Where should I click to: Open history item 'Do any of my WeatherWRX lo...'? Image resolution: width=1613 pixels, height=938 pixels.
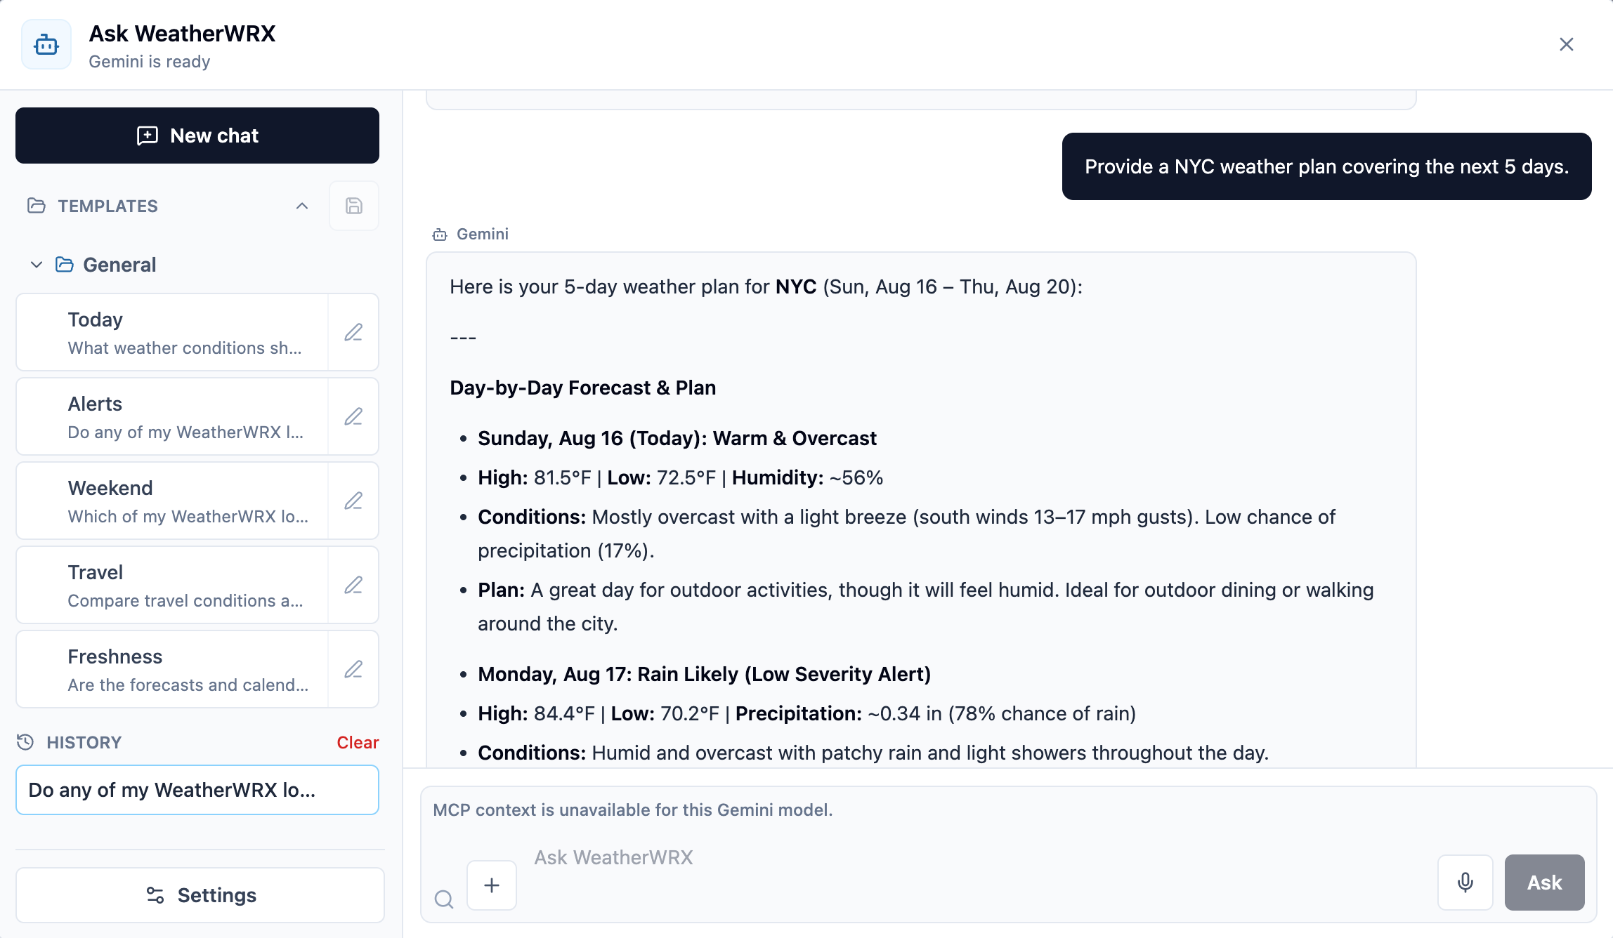coord(197,790)
